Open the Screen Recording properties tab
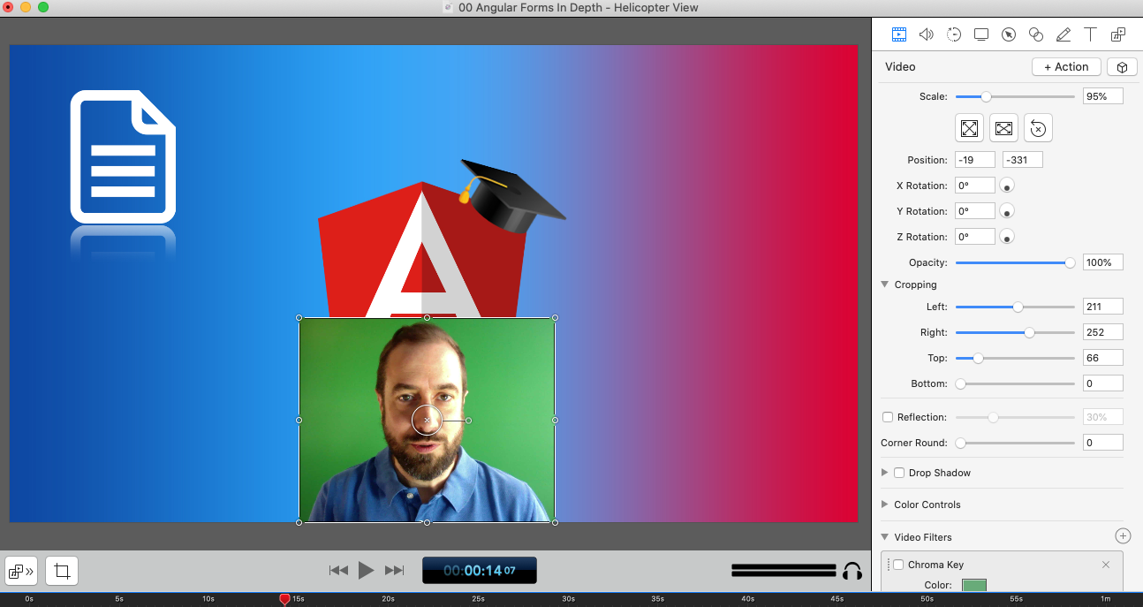This screenshot has width=1143, height=607. [981, 34]
